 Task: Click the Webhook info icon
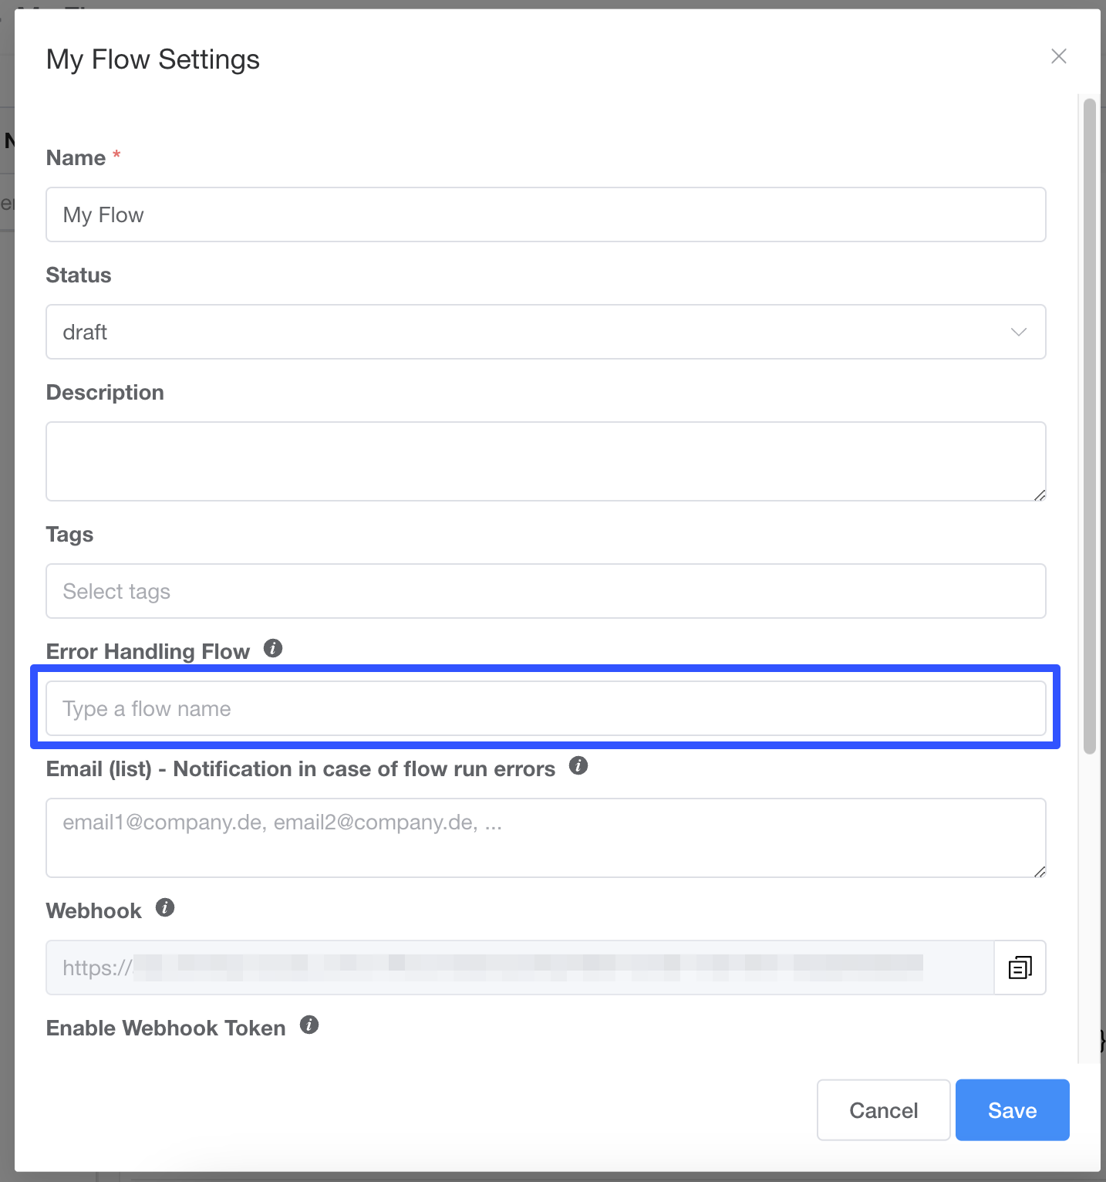click(x=165, y=907)
